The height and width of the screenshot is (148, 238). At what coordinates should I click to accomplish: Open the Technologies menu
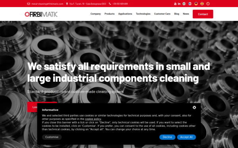click(143, 14)
